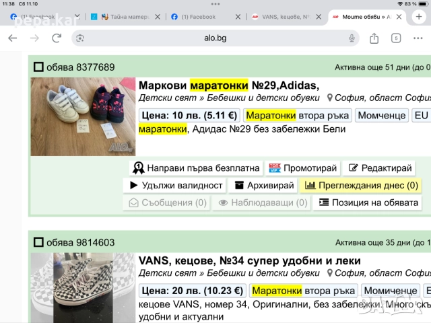Screen dimensions: 431x323
Task: Tap the microphone icon in address bar
Action: pos(352,38)
